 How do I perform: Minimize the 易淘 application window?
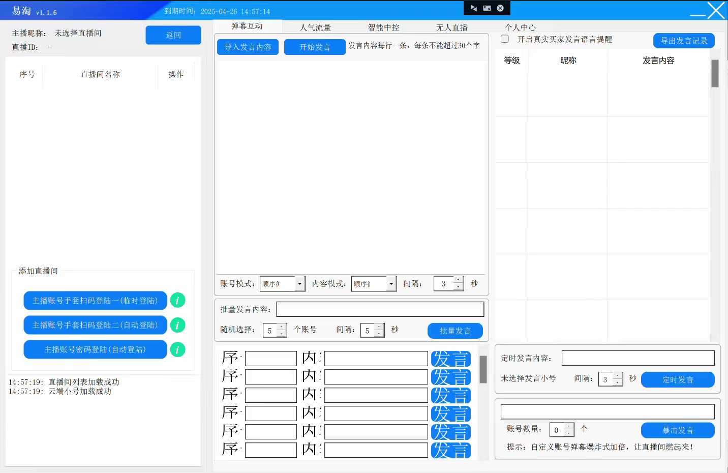click(697, 15)
